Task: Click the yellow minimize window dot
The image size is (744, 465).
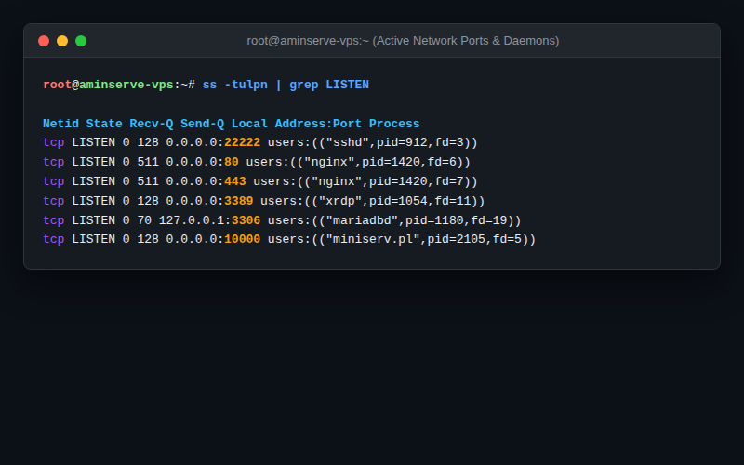Action: coord(62,41)
